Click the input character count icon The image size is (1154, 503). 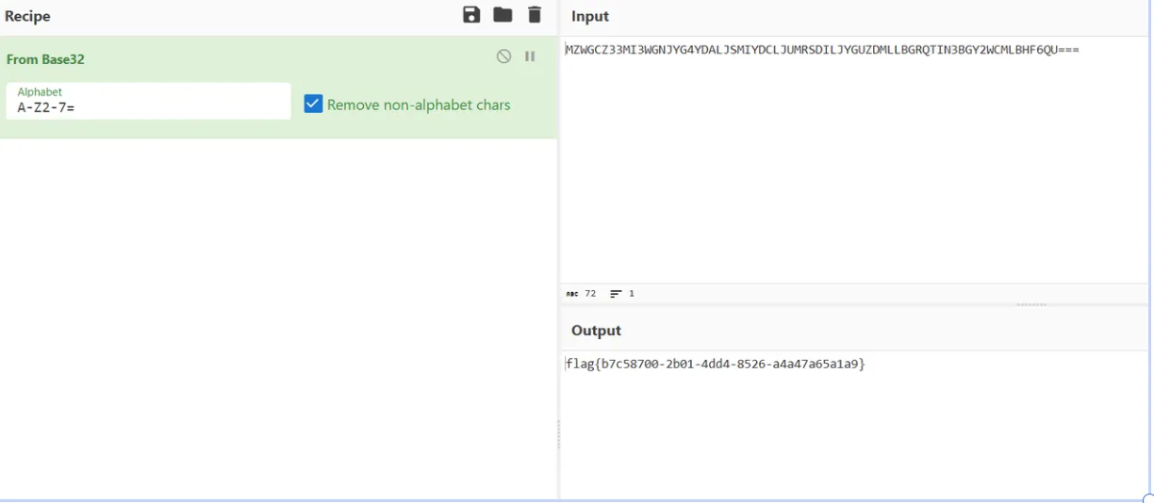572,294
